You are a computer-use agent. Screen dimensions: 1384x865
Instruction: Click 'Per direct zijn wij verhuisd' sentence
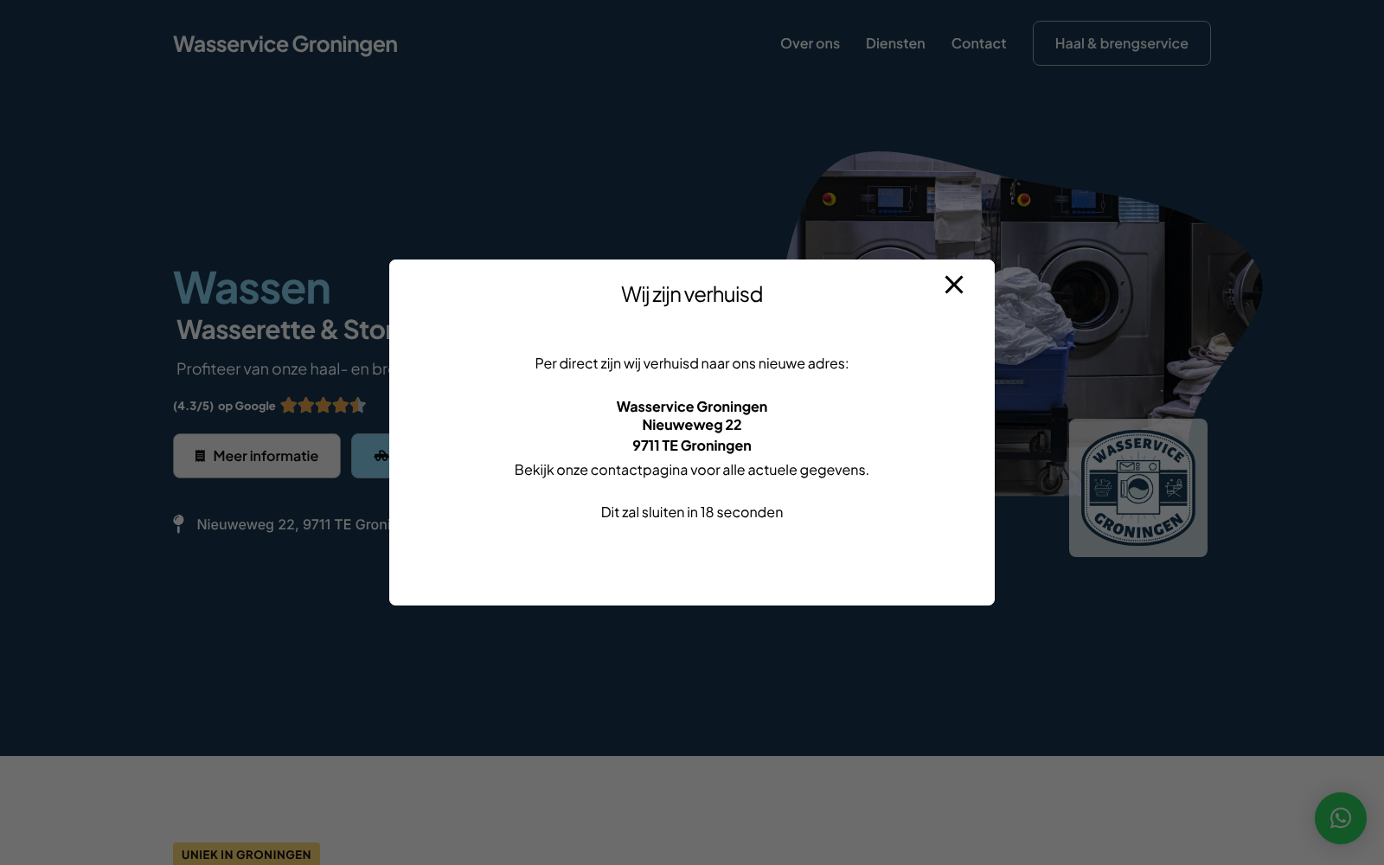[692, 363]
